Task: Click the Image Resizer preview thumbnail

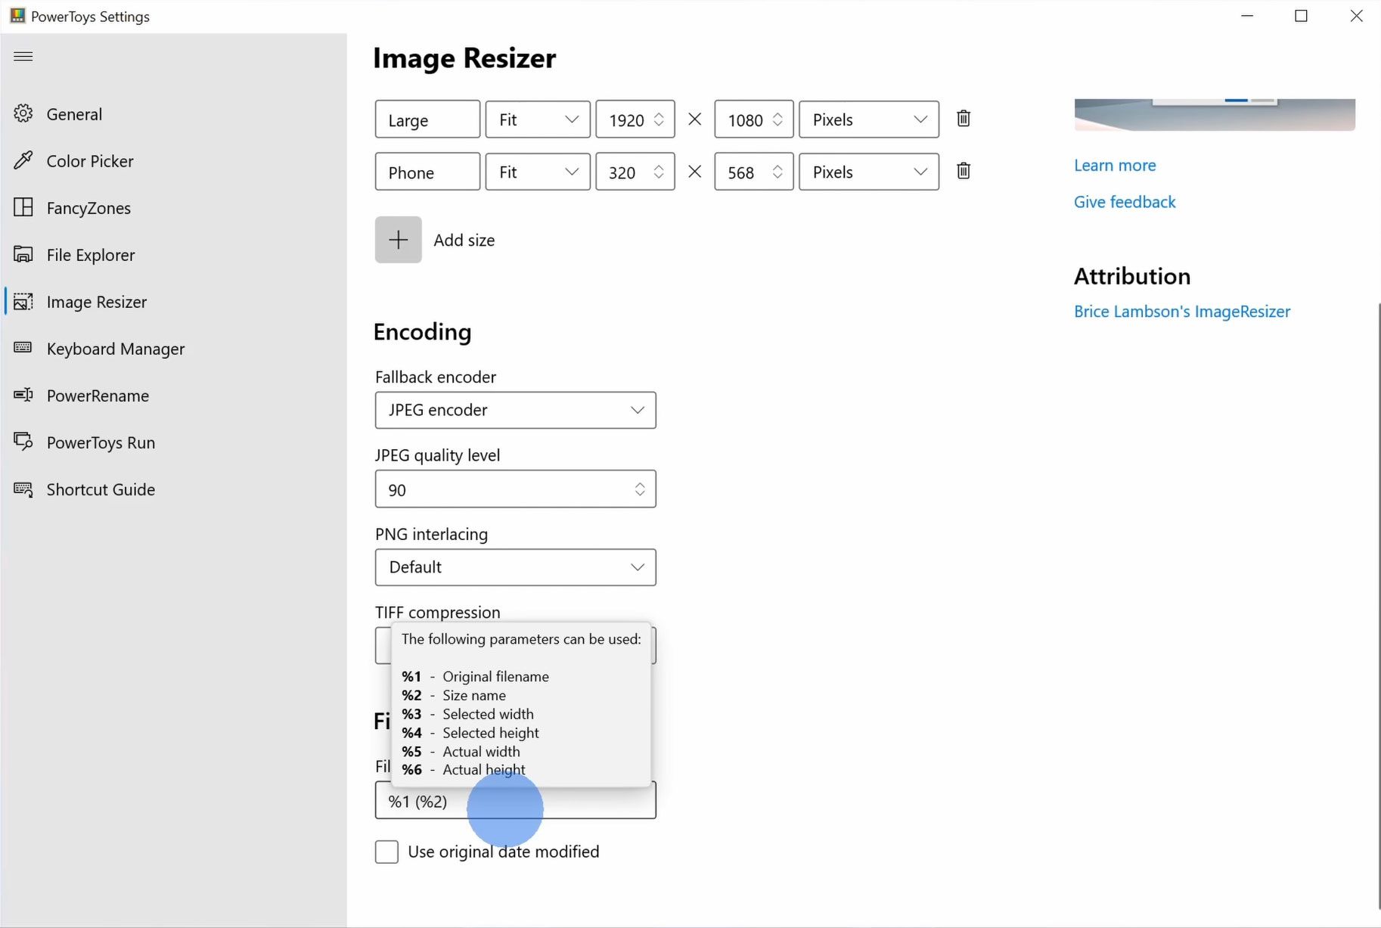Action: point(1215,114)
